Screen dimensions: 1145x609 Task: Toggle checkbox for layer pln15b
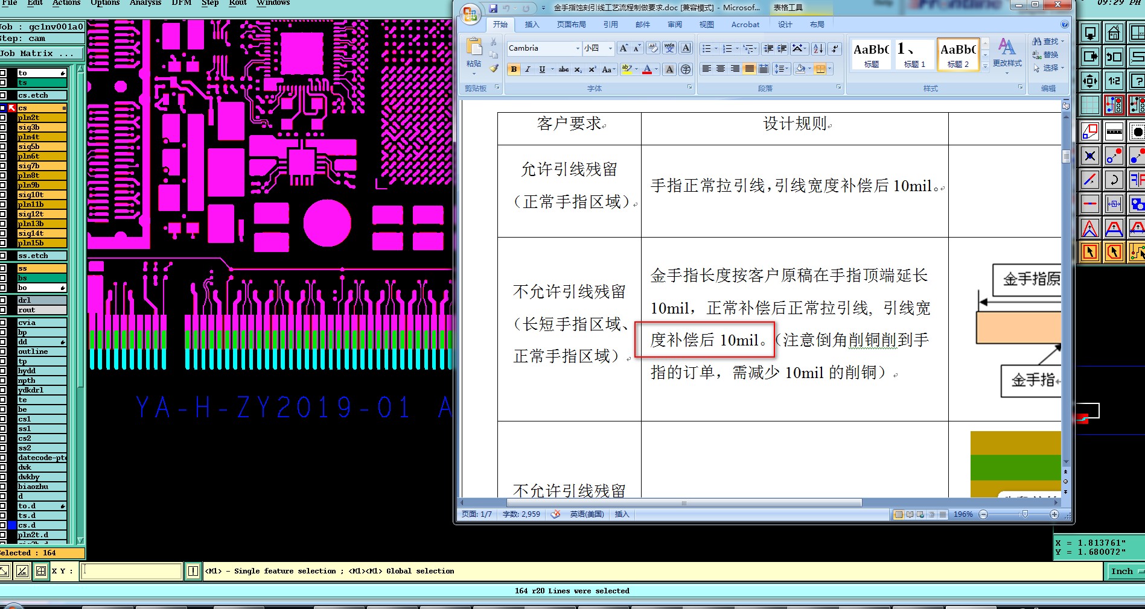[3, 243]
